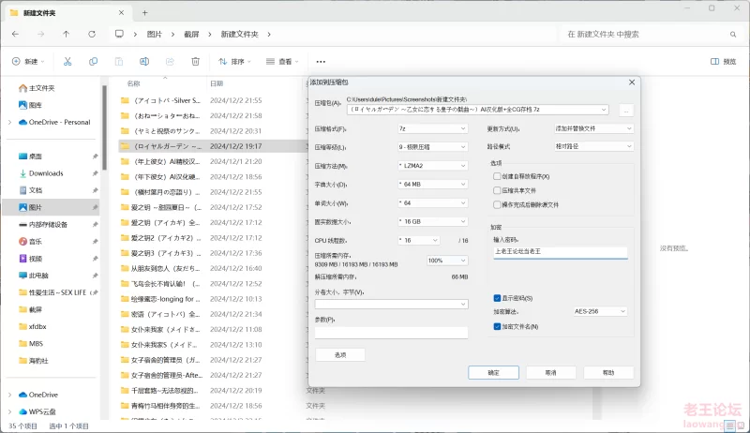This screenshot has height=433, width=750.
Task: Open the 查看 view menu
Action: point(282,61)
